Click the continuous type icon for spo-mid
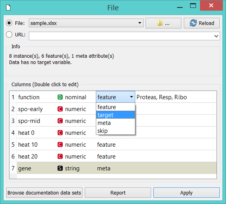The width and height of the screenshot is (226, 204). pos(60,121)
